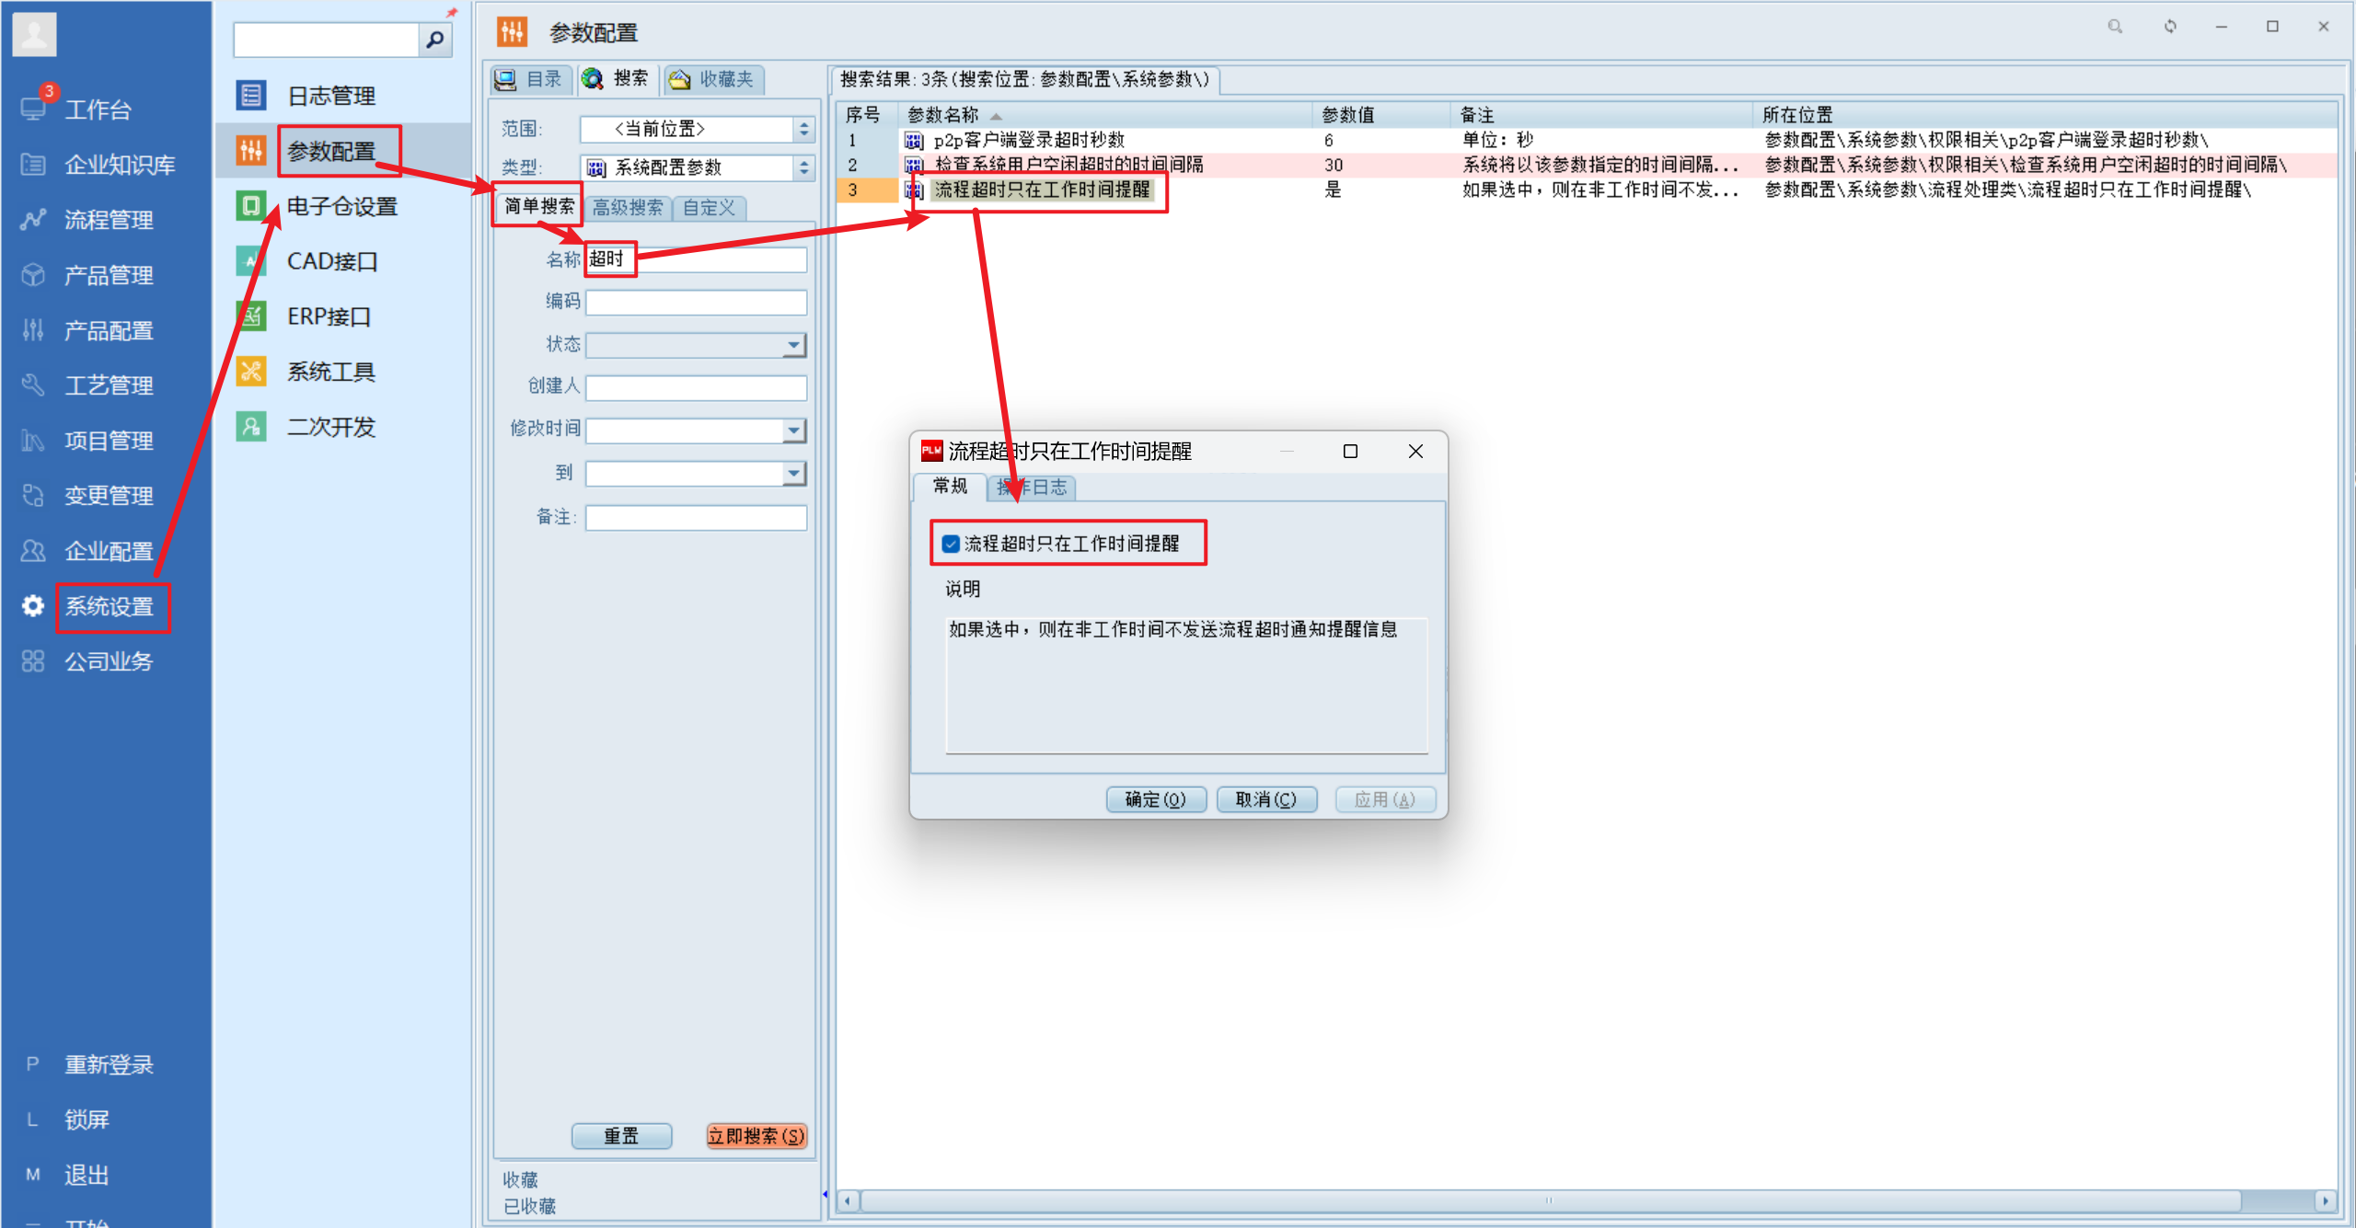Open the 项目管理 sidebar icon
This screenshot has height=1228, width=2356.
pyautogui.click(x=33, y=441)
